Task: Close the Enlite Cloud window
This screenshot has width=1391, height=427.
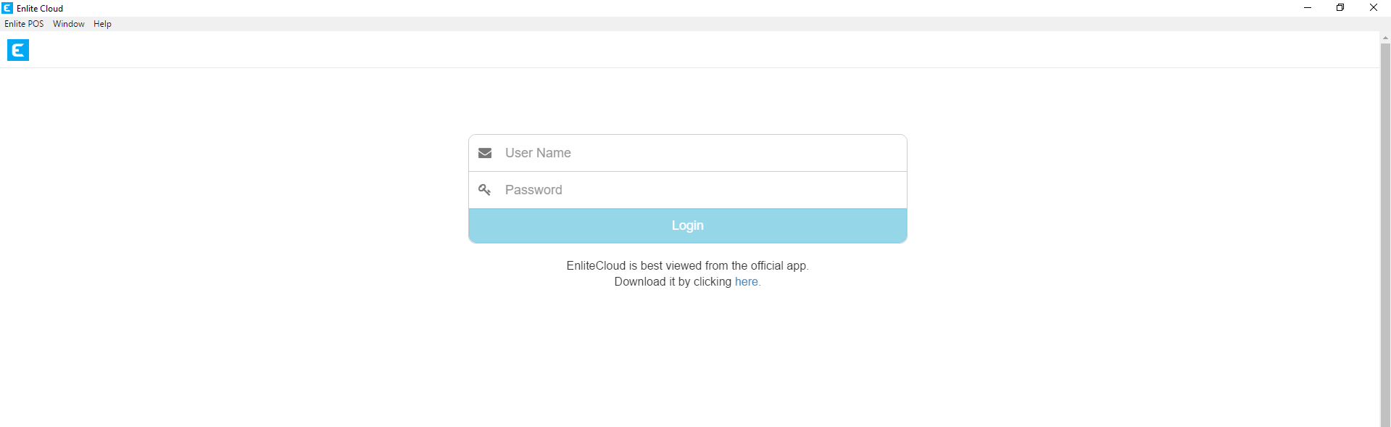Action: coord(1374,8)
